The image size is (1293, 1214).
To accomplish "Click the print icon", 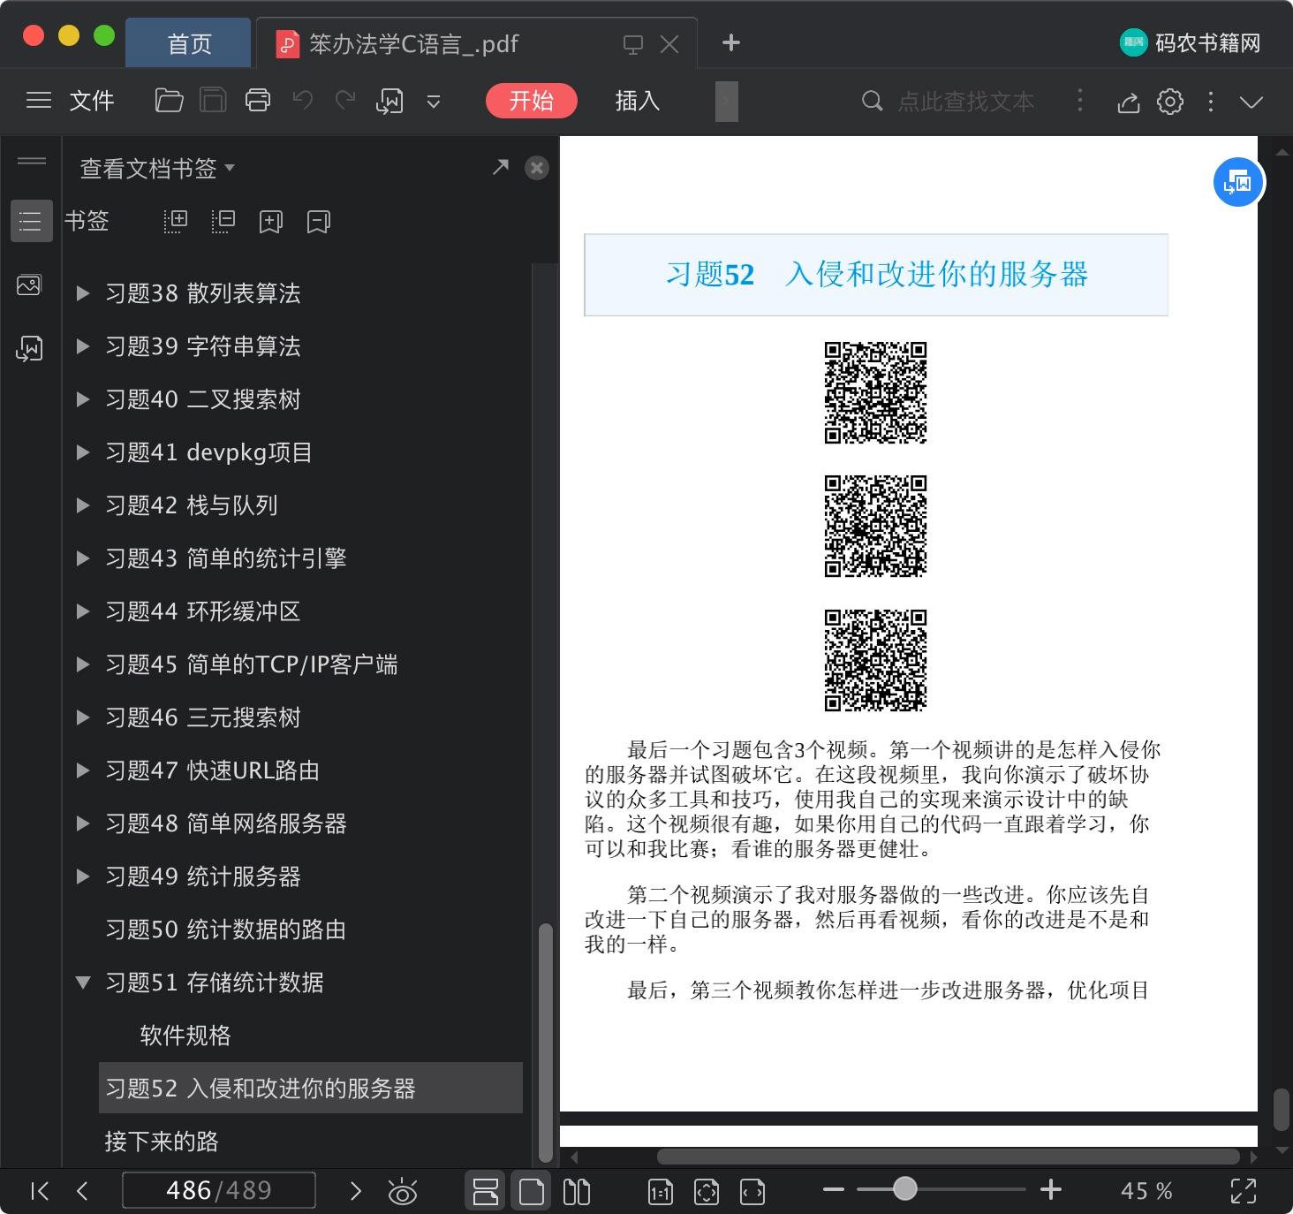I will (258, 101).
